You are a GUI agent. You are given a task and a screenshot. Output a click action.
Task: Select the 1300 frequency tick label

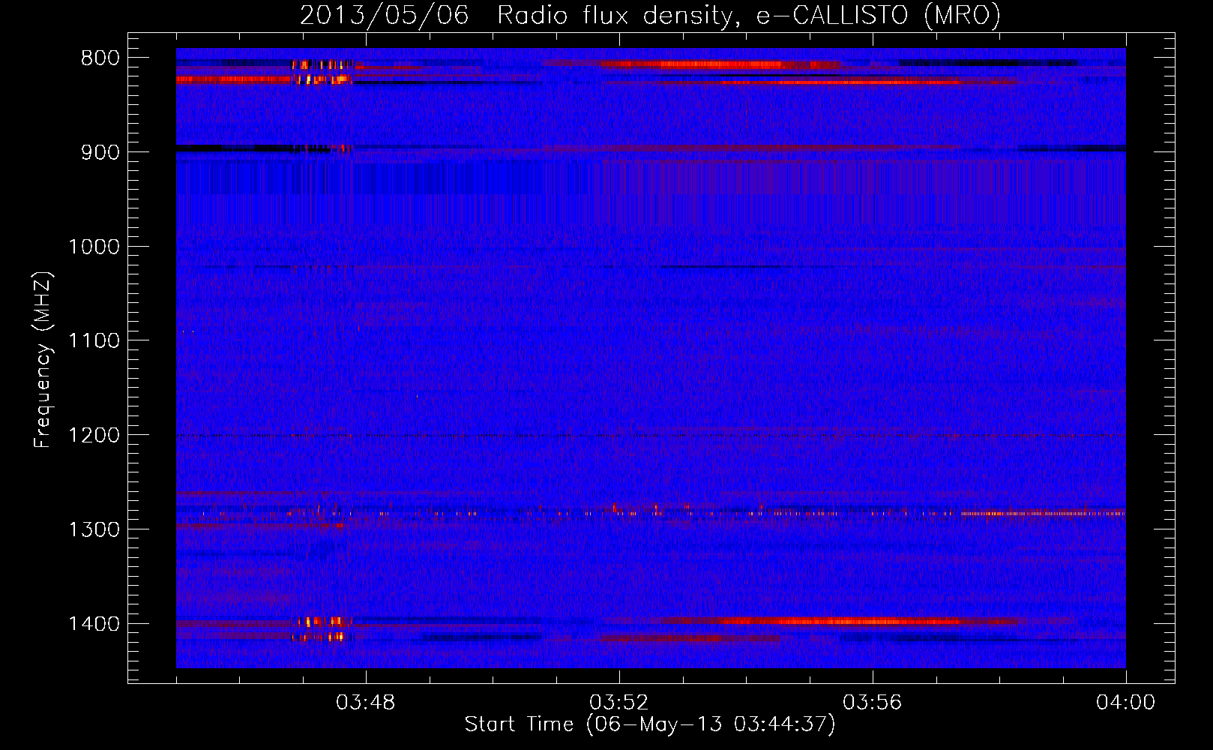tap(94, 530)
